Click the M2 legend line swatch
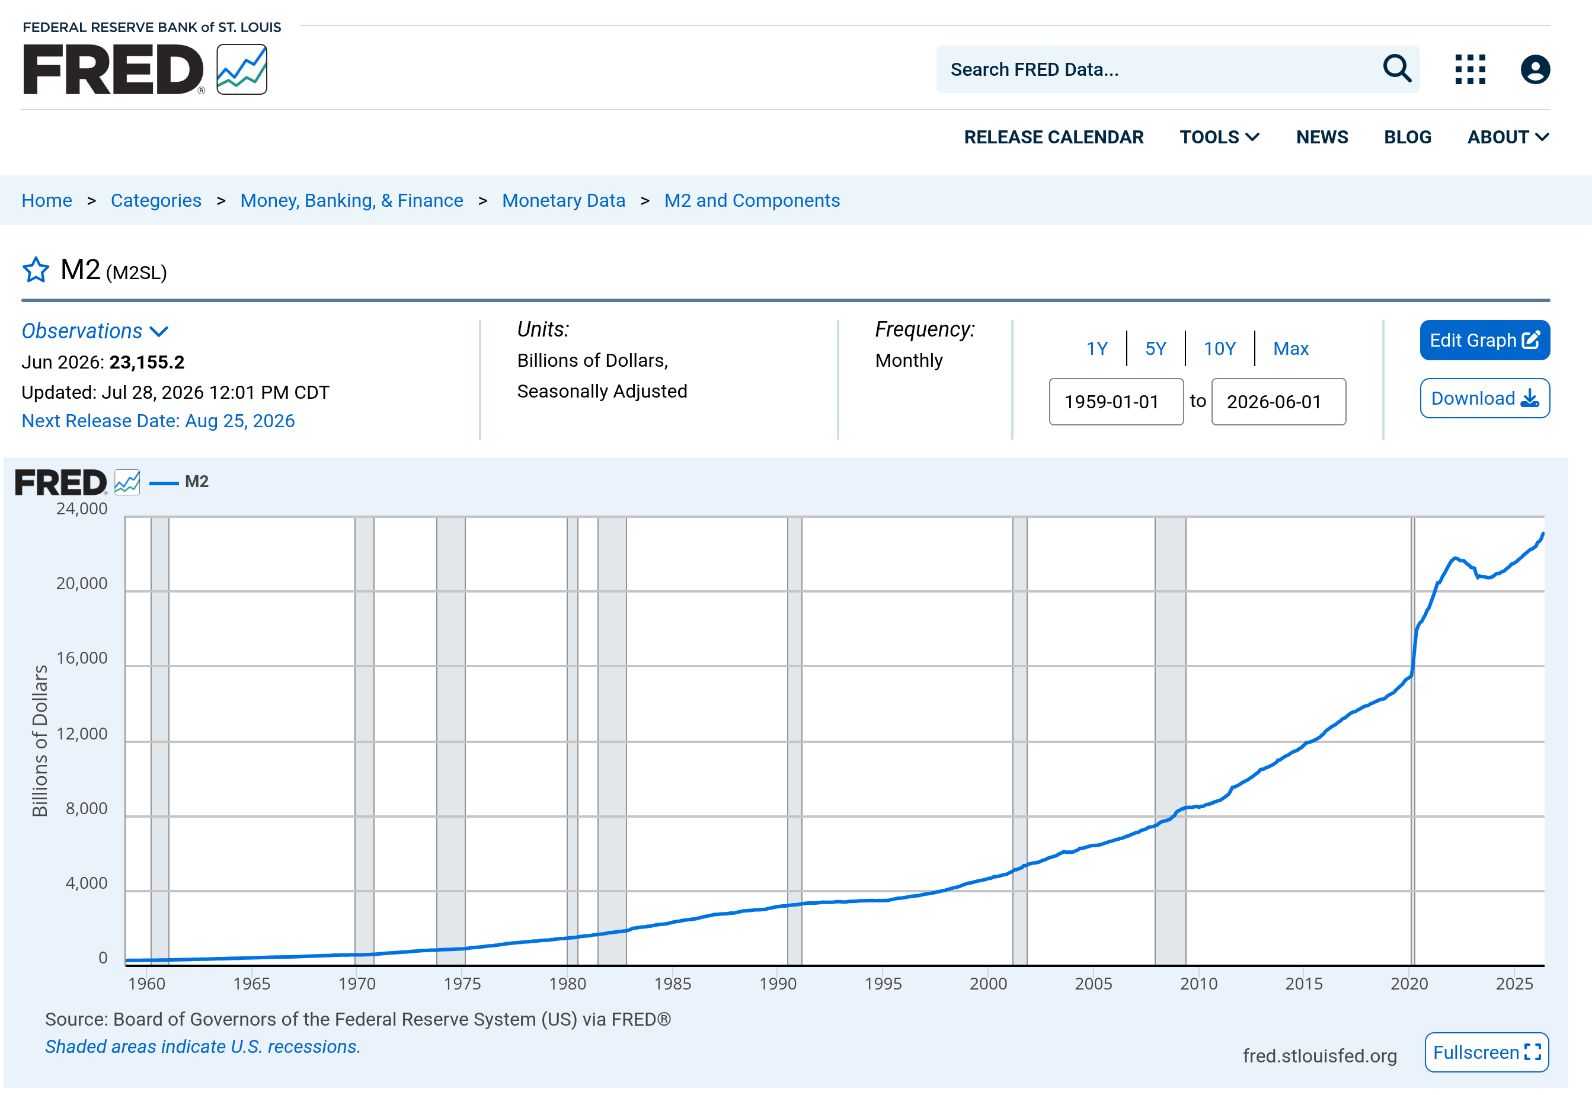The width and height of the screenshot is (1592, 1095). click(x=164, y=483)
